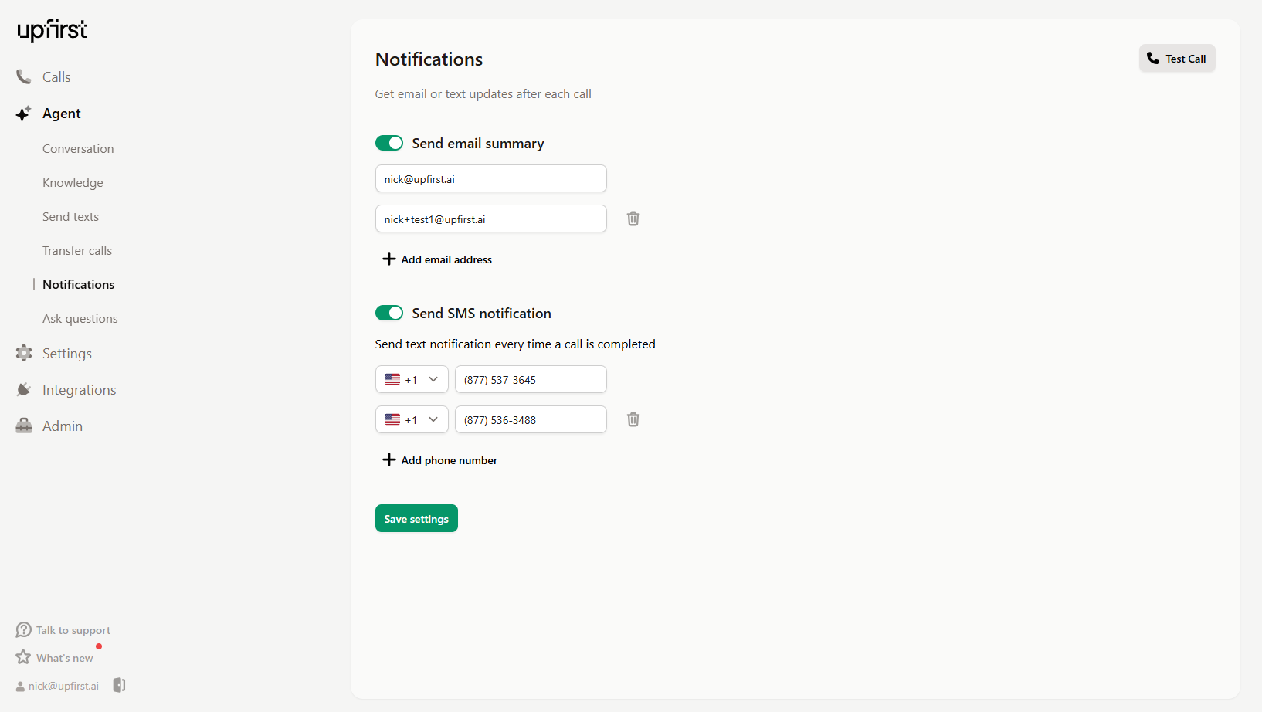Delete the nick+test1@upfirst.ai email address

point(633,219)
